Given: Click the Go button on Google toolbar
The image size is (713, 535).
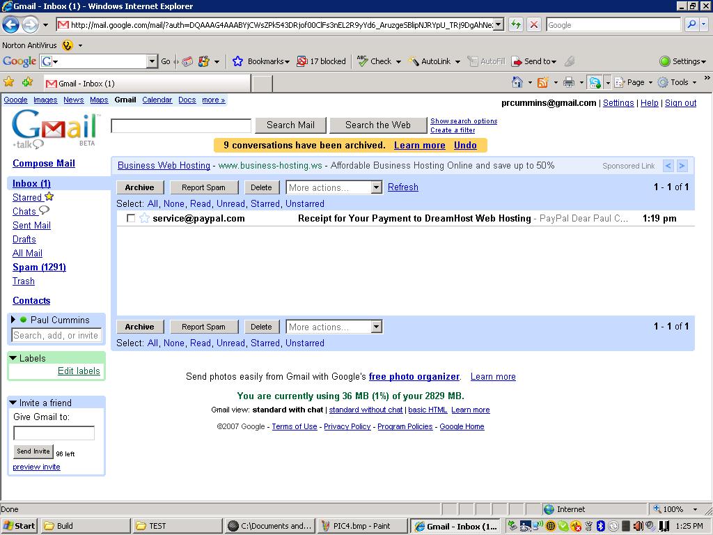Looking at the screenshot, I should (166, 61).
